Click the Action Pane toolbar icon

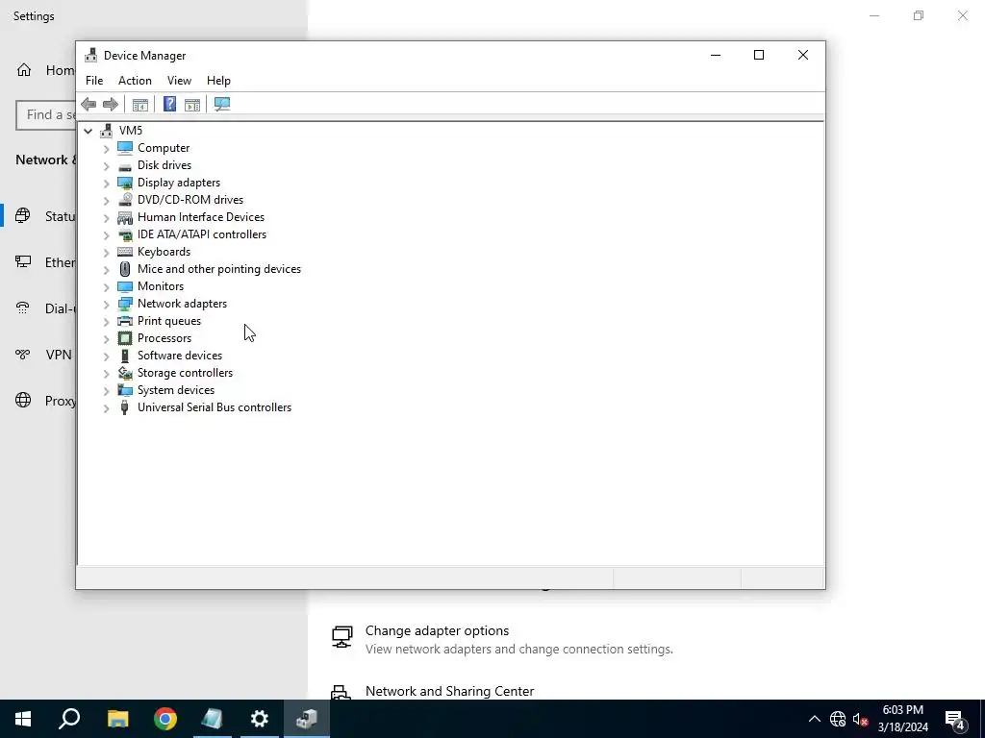pos(192,104)
